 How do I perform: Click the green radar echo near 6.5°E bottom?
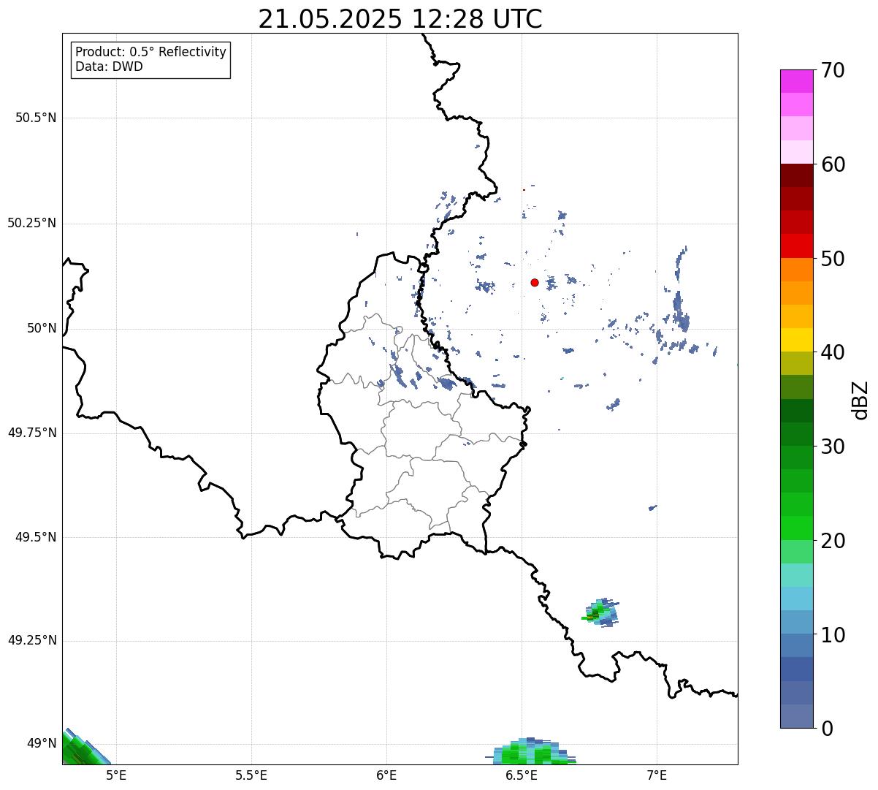pos(531,751)
